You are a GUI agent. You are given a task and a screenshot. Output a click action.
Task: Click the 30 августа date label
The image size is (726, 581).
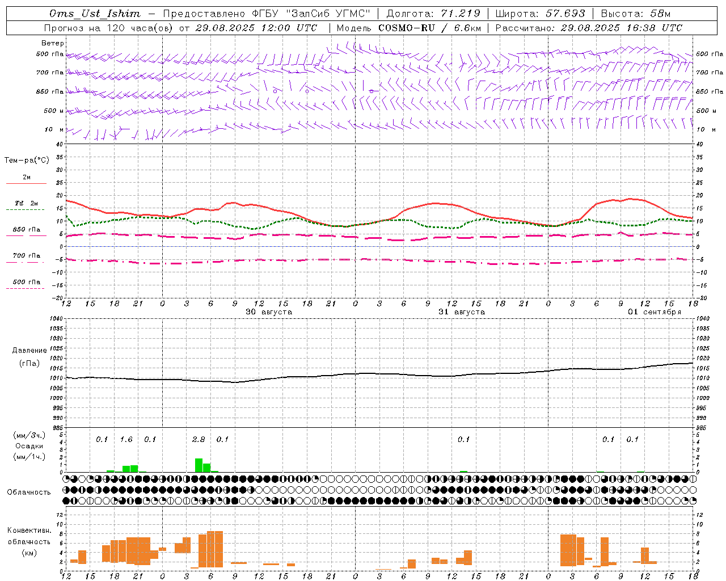coord(269,312)
